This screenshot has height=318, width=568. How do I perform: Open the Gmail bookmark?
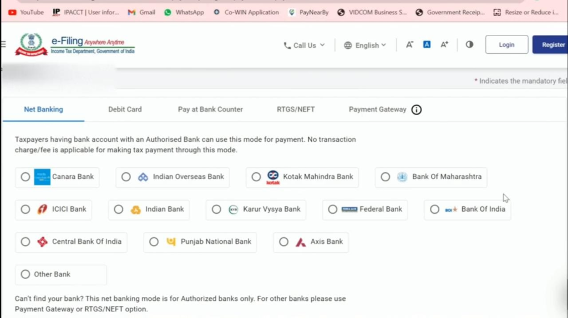pyautogui.click(x=141, y=12)
